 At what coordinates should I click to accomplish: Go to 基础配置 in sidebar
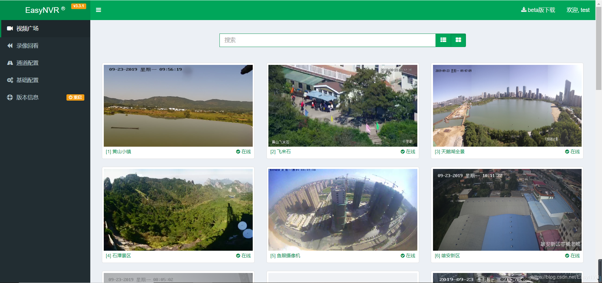click(45, 80)
